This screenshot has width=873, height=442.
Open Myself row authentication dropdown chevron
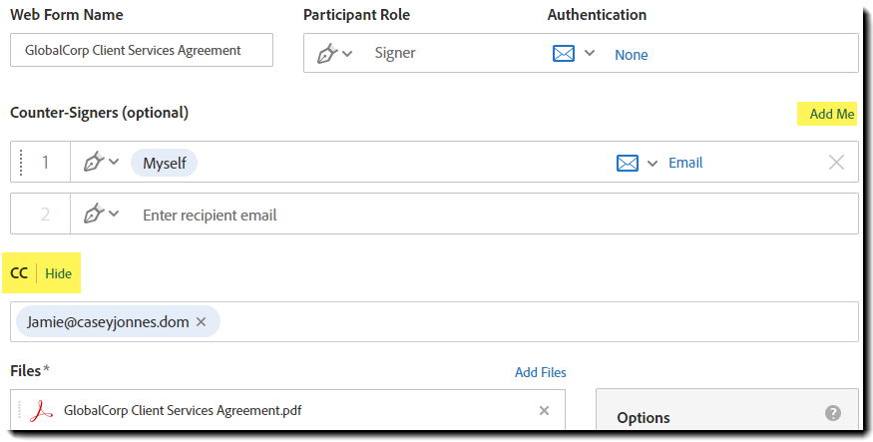pos(653,164)
